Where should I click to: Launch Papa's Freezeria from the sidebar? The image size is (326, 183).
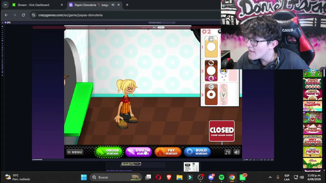(x=313, y=106)
